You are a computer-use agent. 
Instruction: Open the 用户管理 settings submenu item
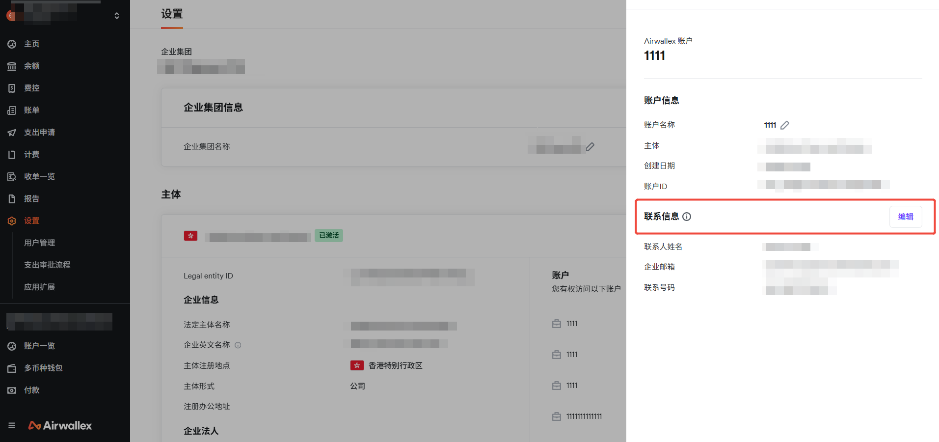pos(39,243)
